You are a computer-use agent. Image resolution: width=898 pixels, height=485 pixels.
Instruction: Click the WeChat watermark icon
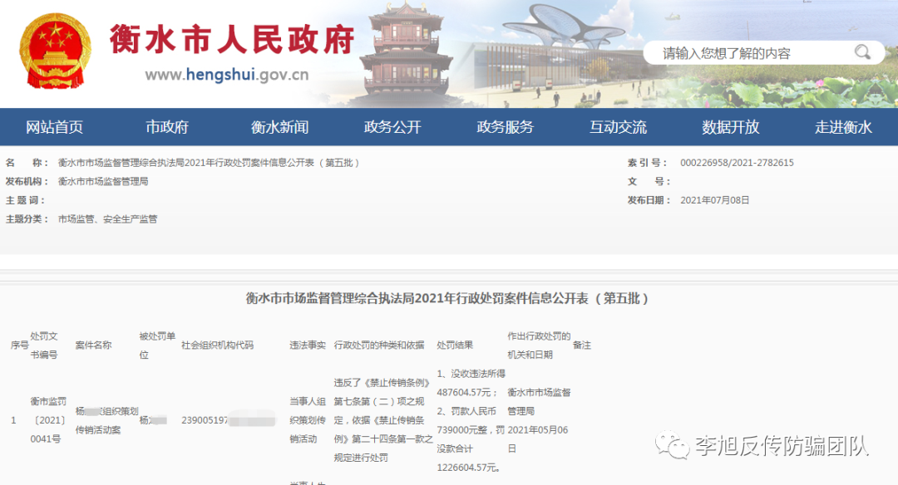(672, 446)
